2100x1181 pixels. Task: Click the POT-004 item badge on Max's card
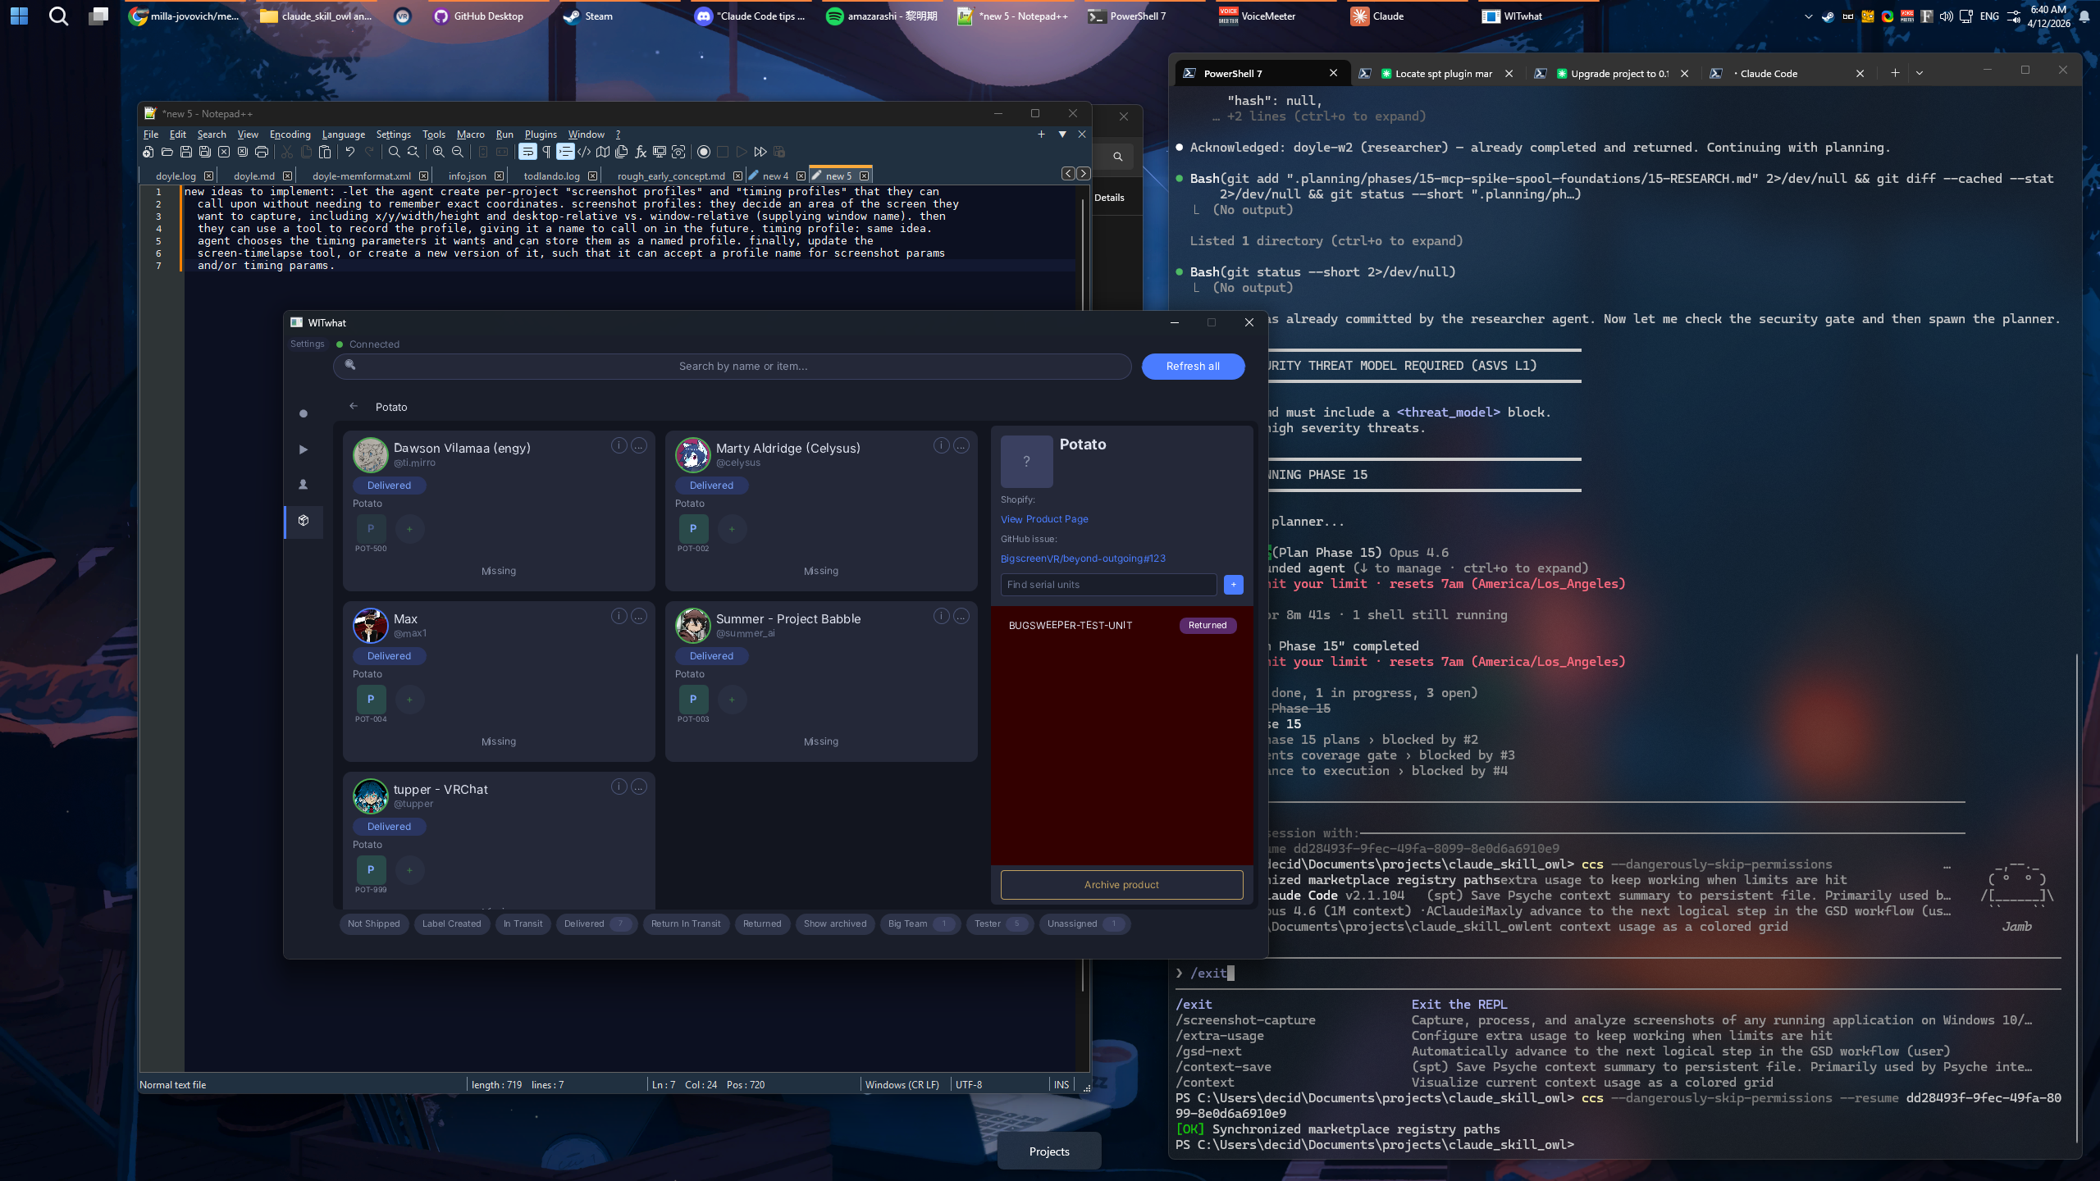[371, 700]
